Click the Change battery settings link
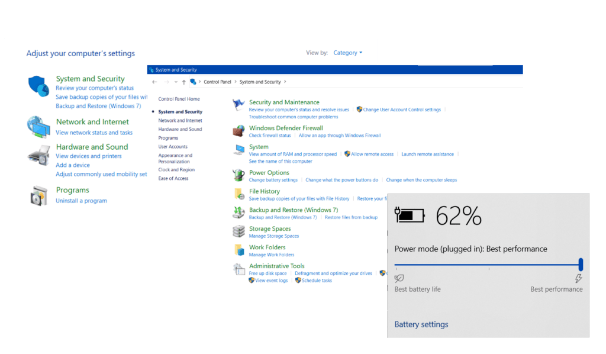The image size is (606, 354). point(273,180)
